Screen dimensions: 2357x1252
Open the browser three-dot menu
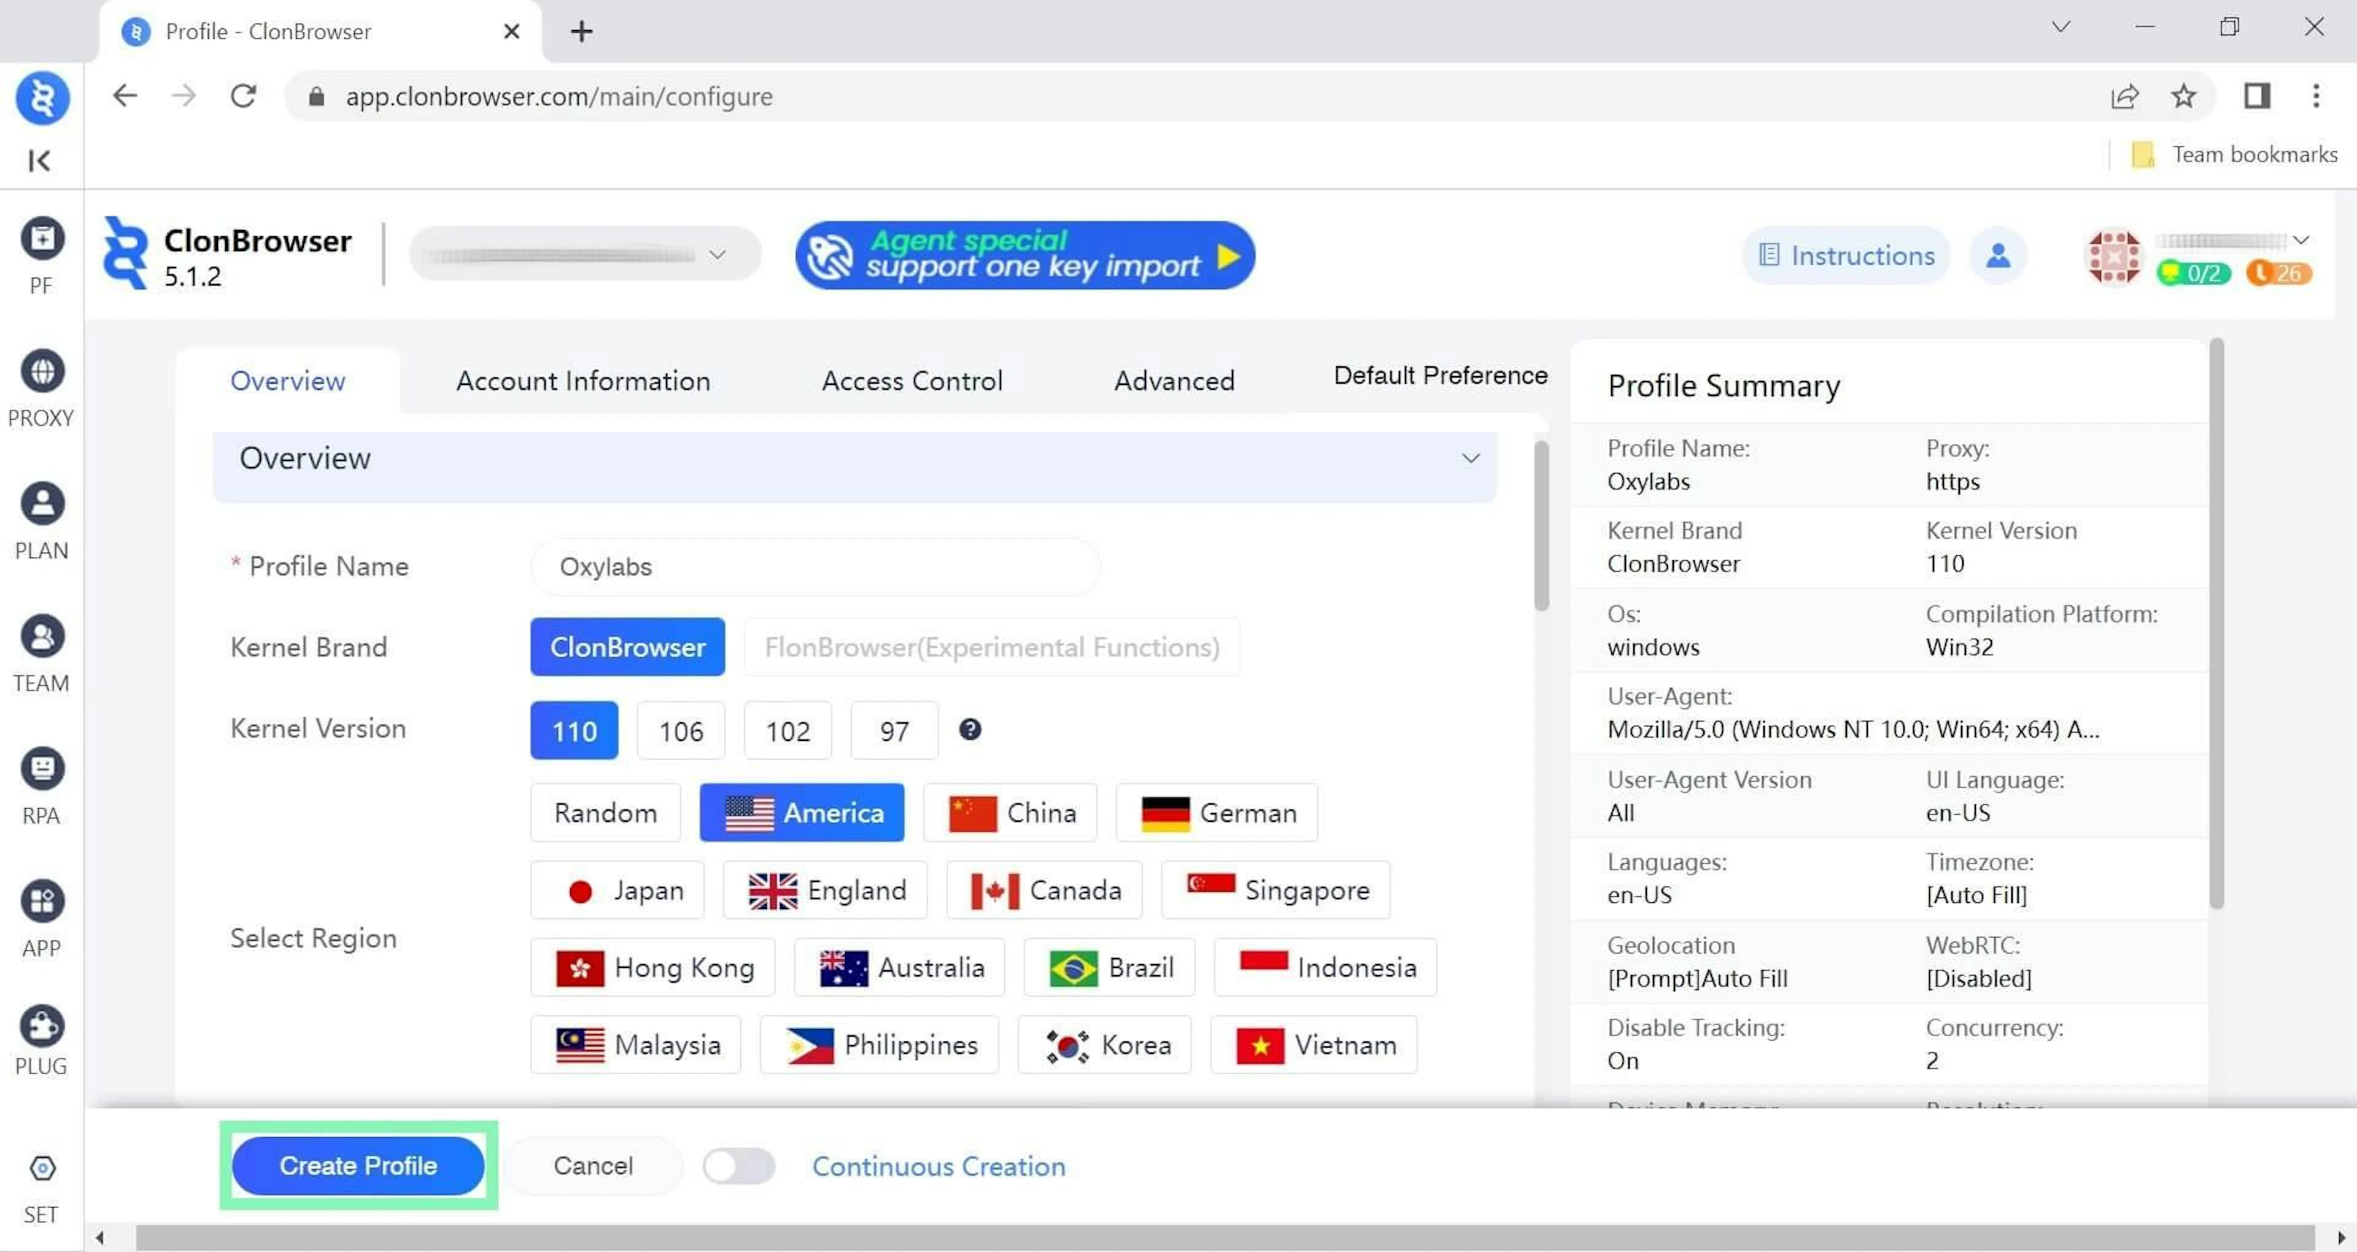pyautogui.click(x=2316, y=95)
